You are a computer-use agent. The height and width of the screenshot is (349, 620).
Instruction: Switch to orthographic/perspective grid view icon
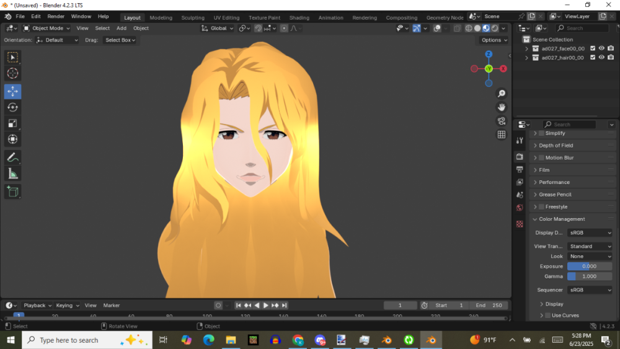(502, 135)
